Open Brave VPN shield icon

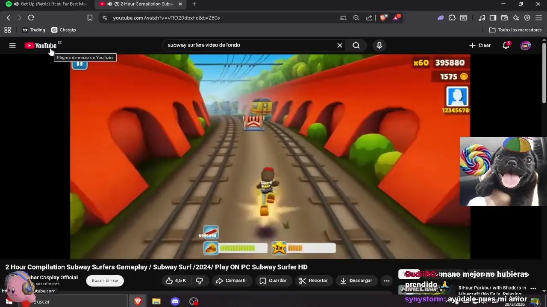[527, 18]
